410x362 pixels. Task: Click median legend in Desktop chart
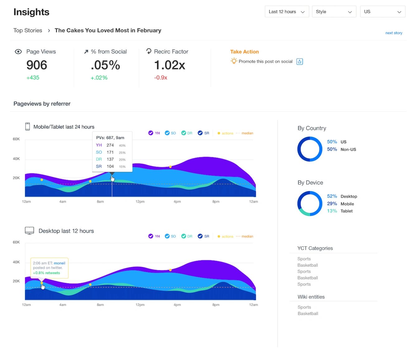[245, 237]
